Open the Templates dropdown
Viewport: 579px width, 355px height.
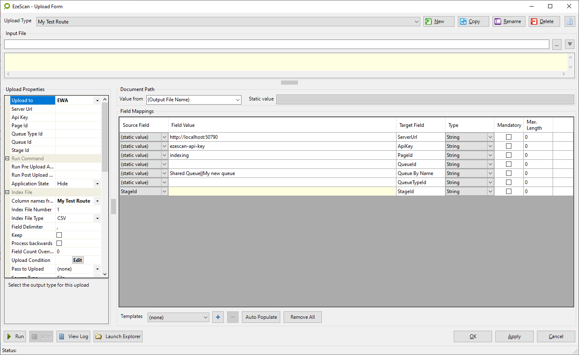coord(206,318)
